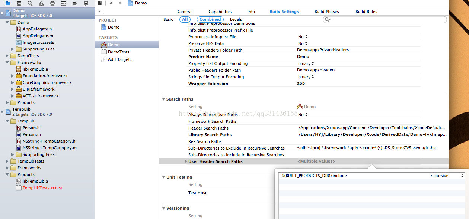Collapse the Demo group folder
The image size is (469, 219).
tap(7, 22)
